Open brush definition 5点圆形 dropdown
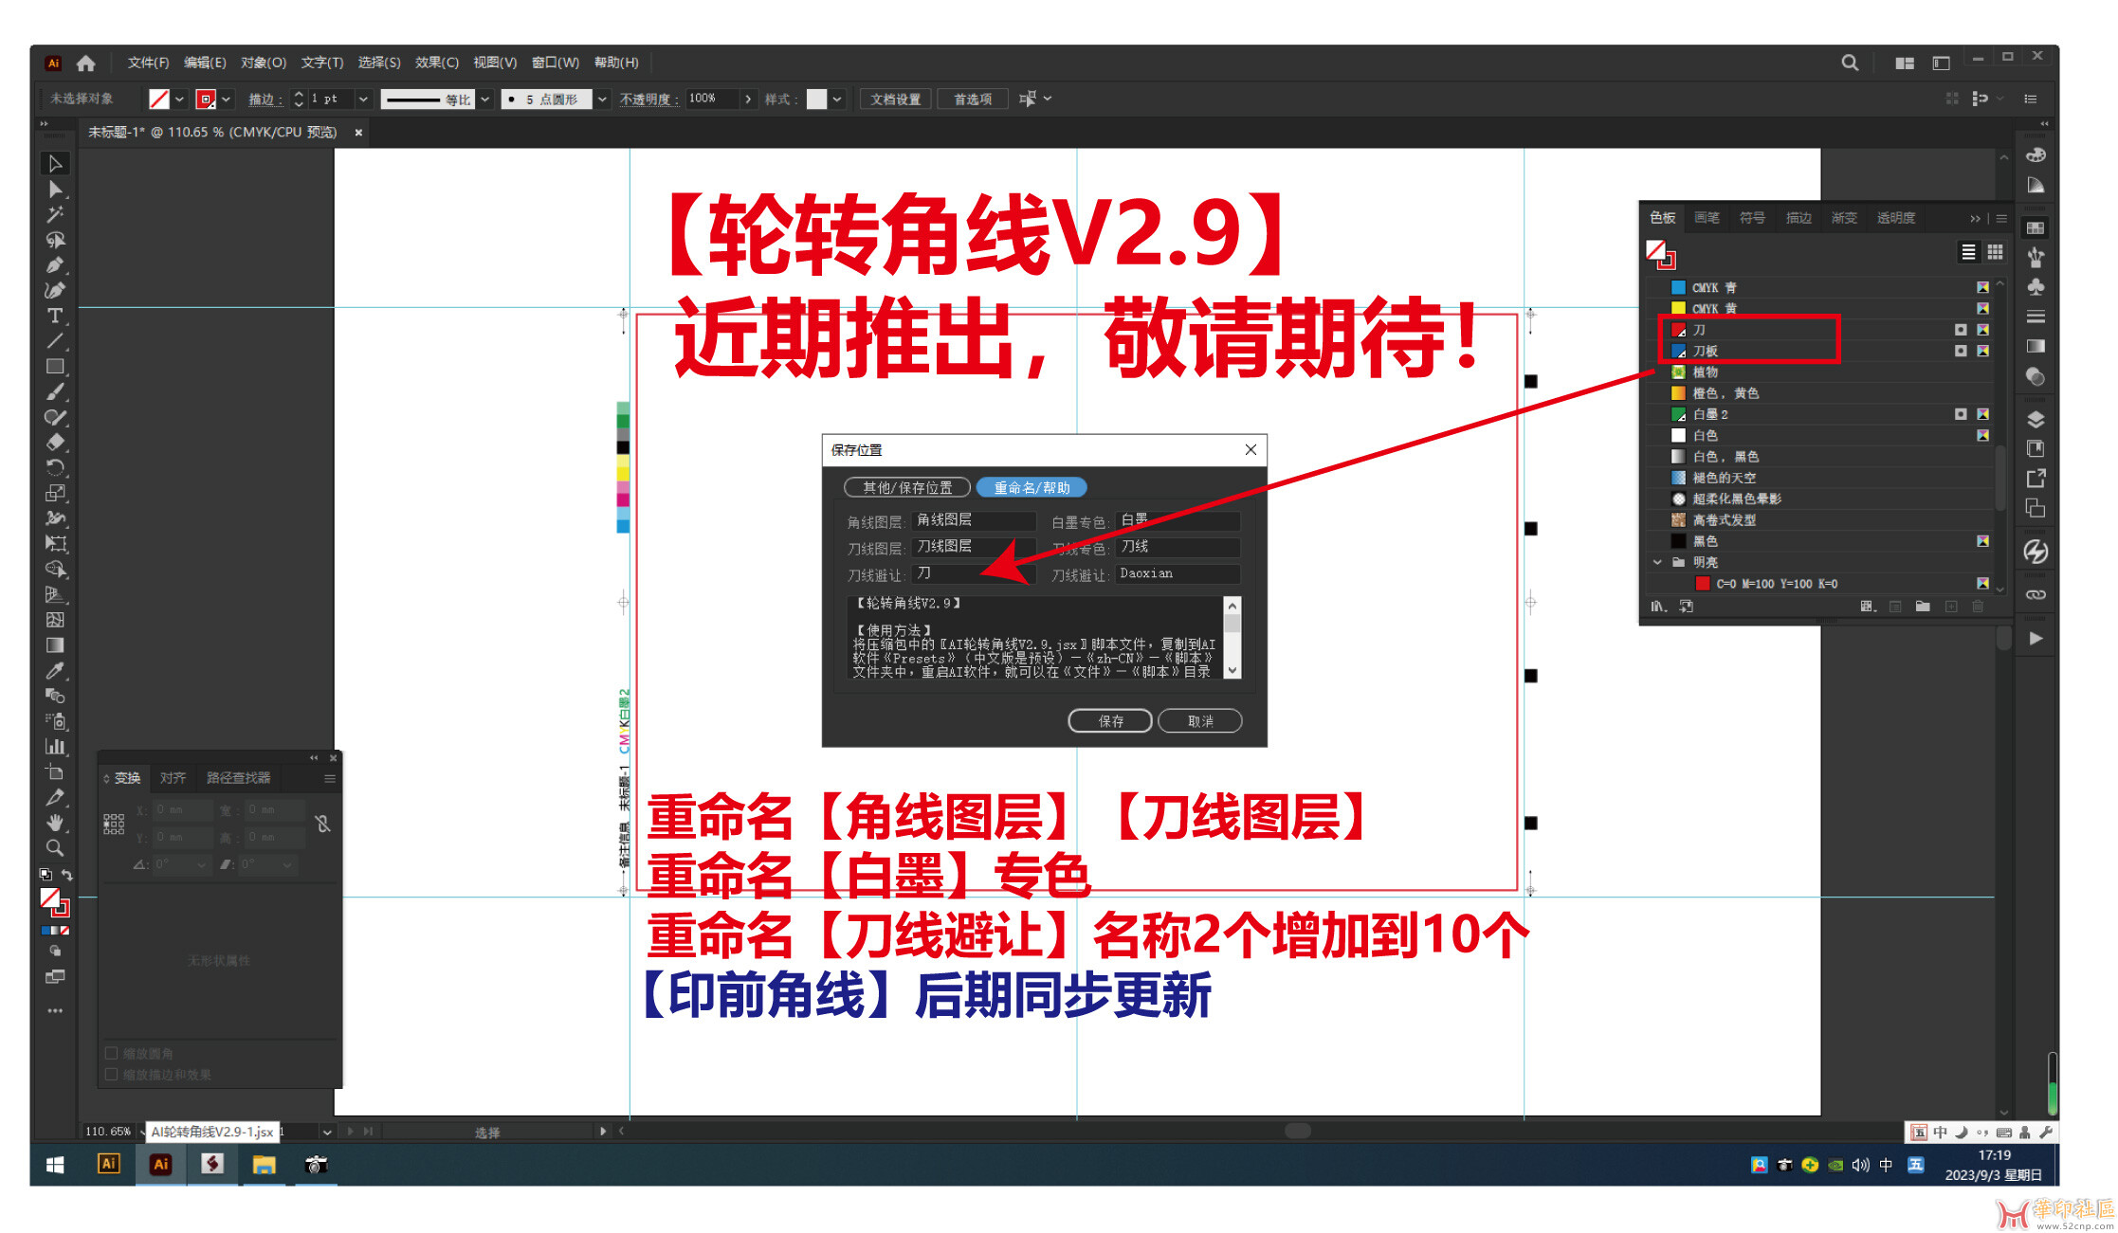Viewport: 2118px width, 1233px height. point(601,99)
